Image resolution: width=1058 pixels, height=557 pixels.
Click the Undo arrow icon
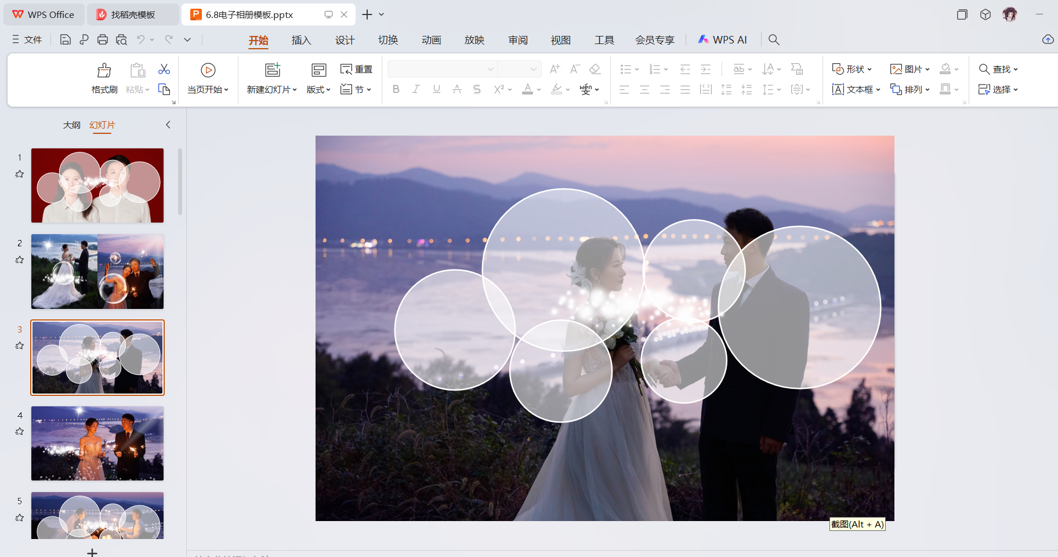click(x=141, y=39)
